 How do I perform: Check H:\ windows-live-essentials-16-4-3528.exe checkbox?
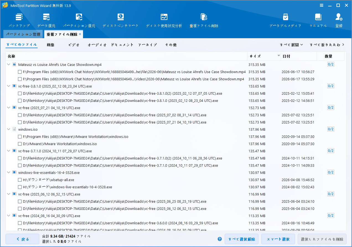coord(20,187)
